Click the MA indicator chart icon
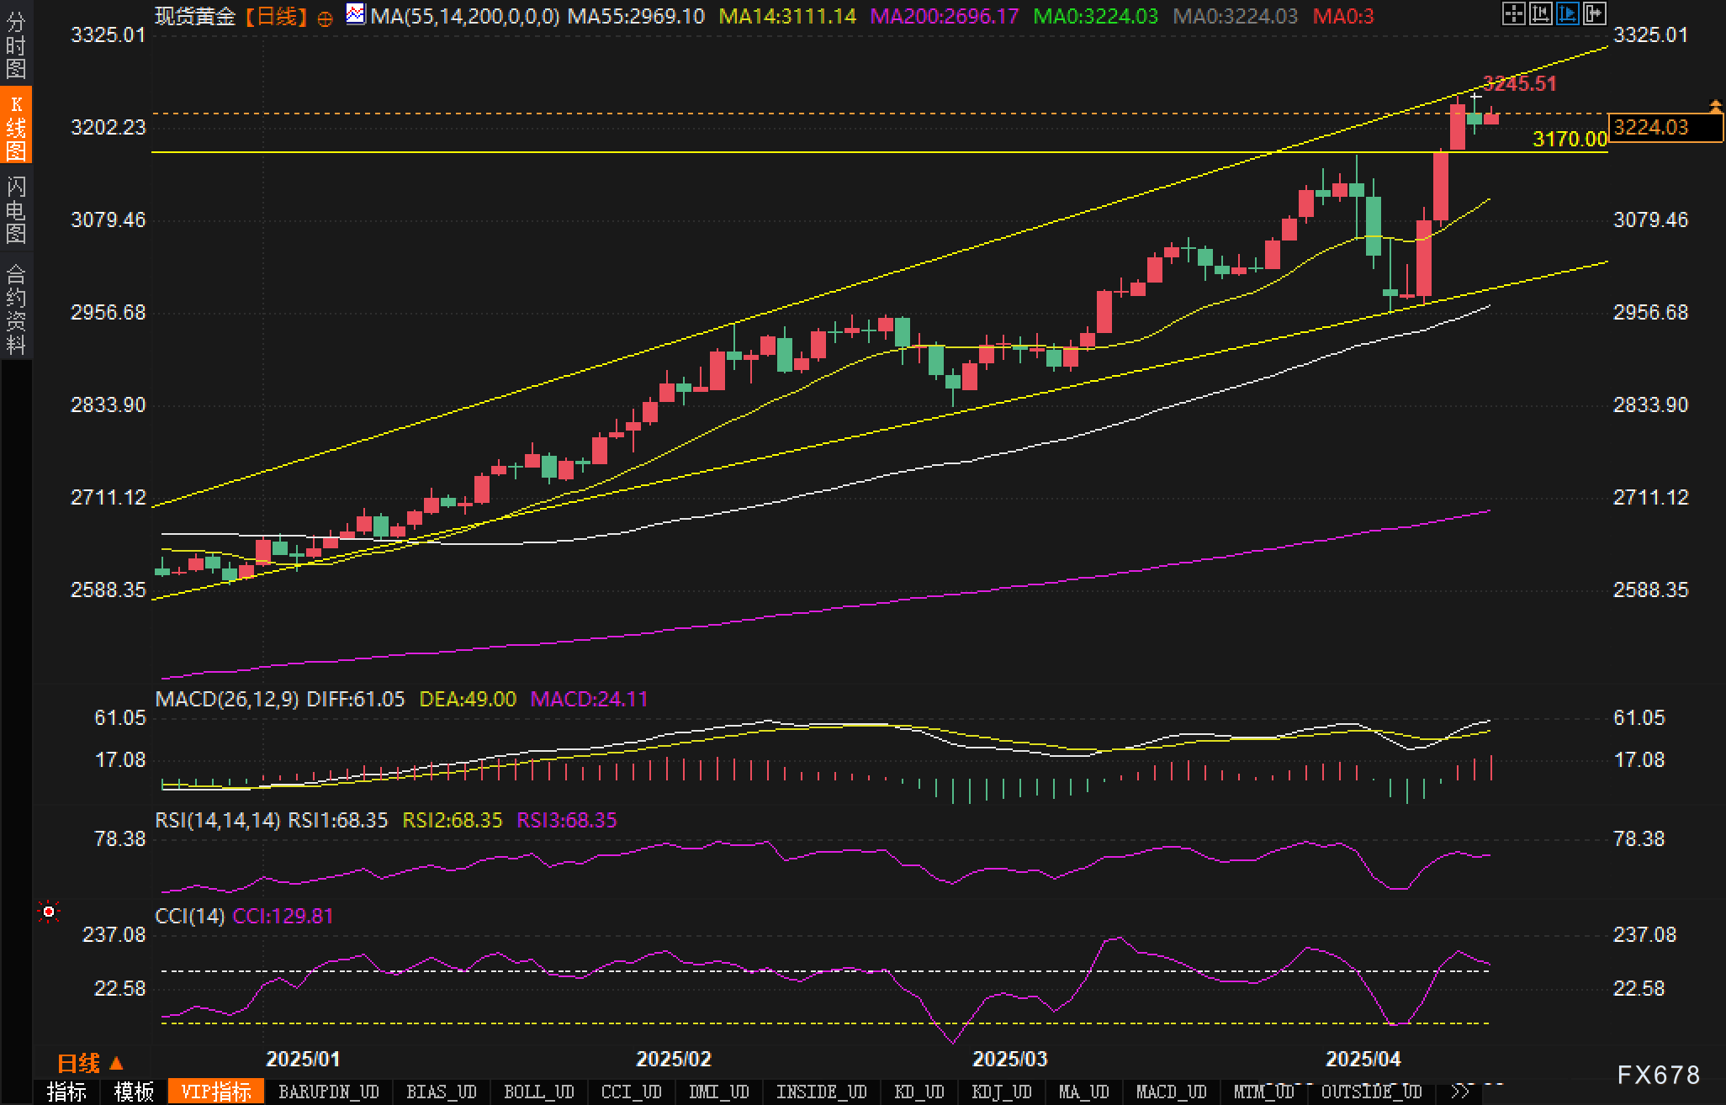The width and height of the screenshot is (1726, 1105). click(356, 14)
